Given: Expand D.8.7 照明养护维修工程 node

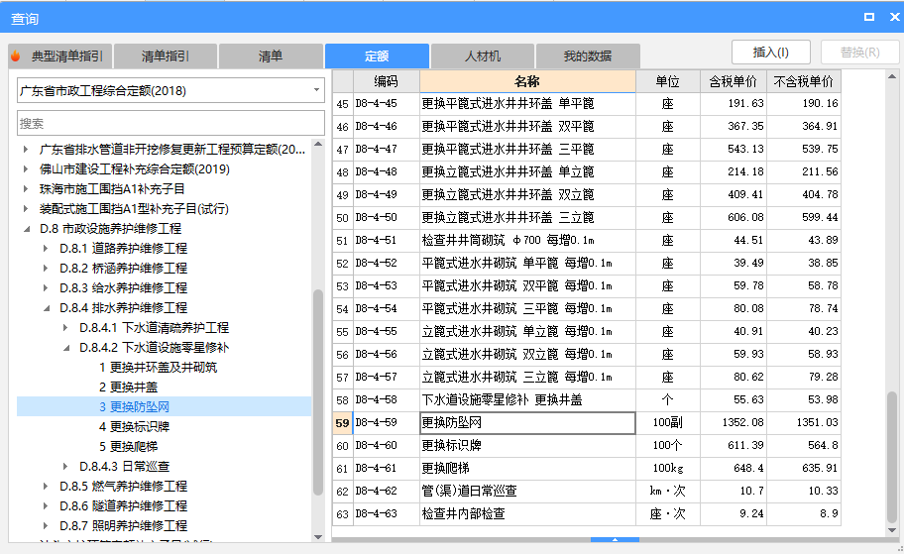Looking at the screenshot, I should (47, 525).
